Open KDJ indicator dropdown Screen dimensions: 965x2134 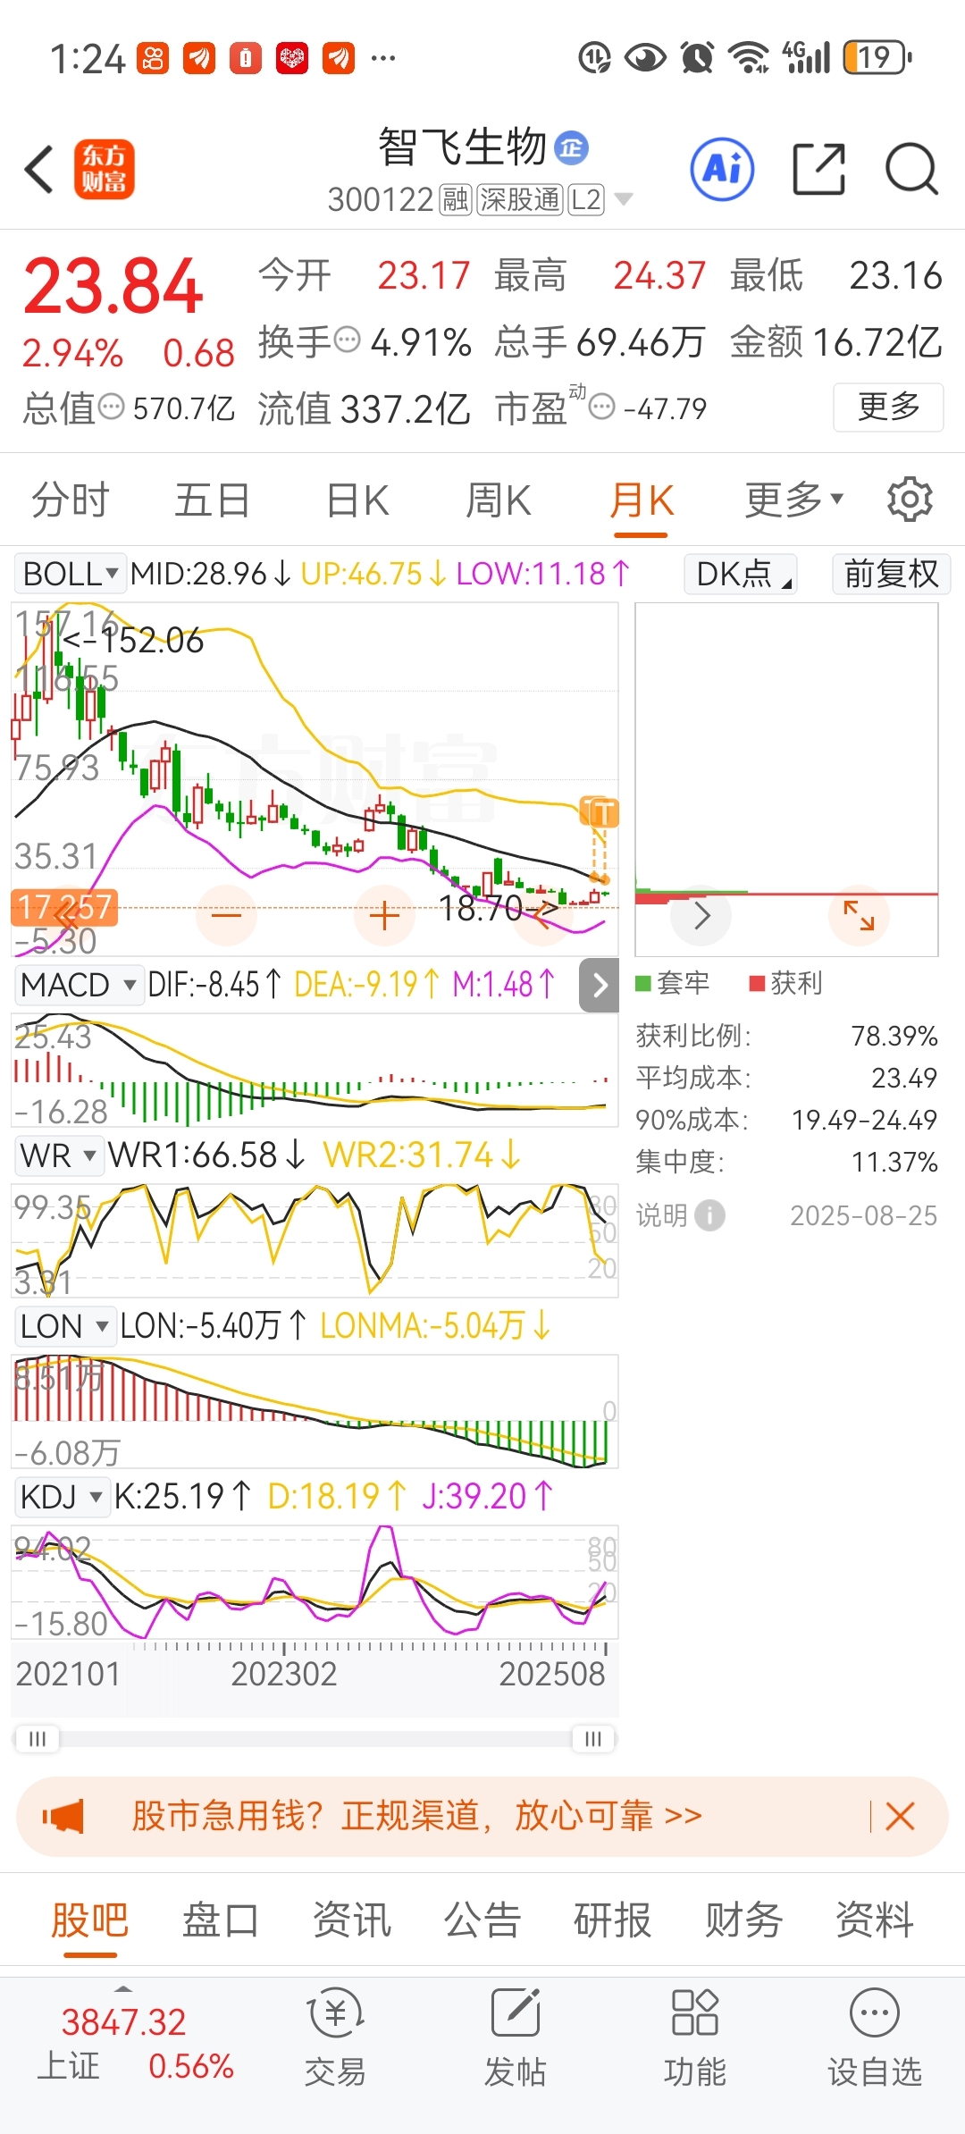pyautogui.click(x=62, y=1496)
